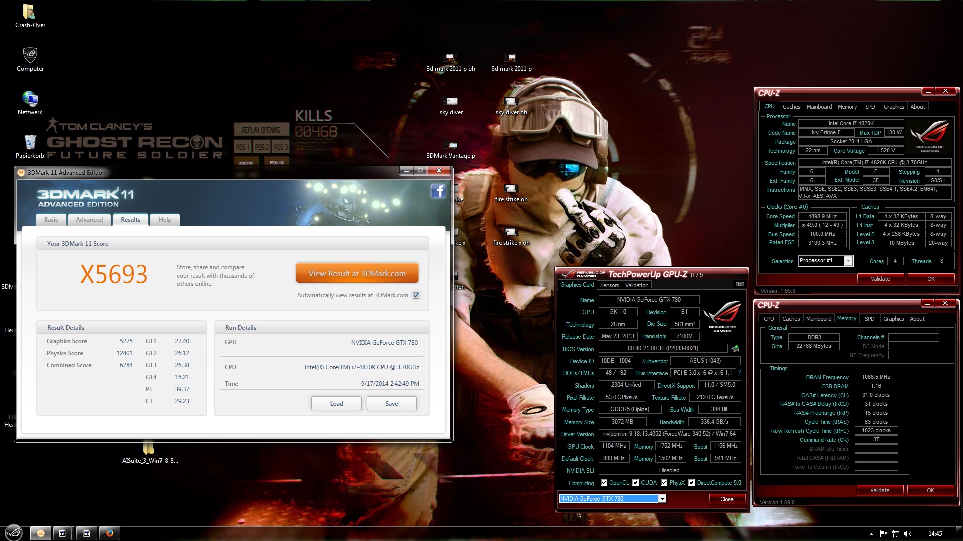This screenshot has width=963, height=541.
Task: Toggle the DirectCompute 5.0 checkbox in GPU-Z
Action: tap(691, 483)
